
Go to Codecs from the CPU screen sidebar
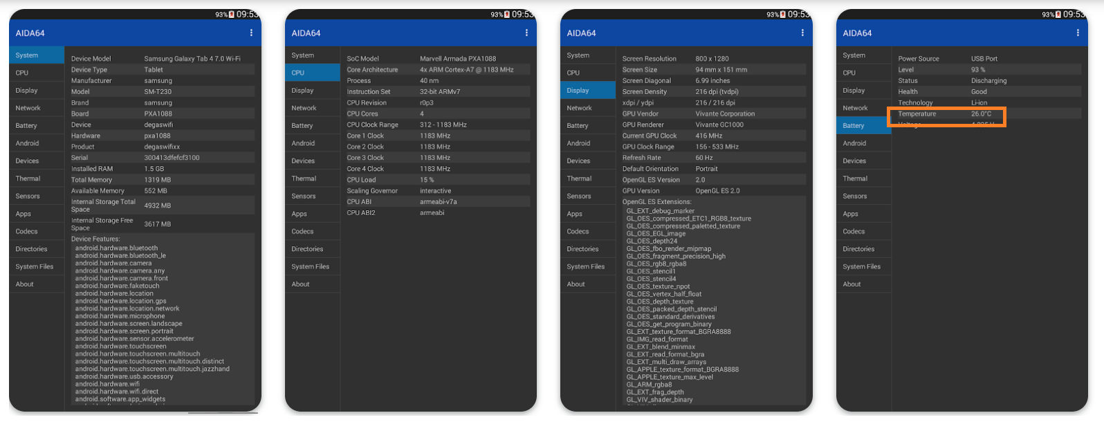[313, 232]
